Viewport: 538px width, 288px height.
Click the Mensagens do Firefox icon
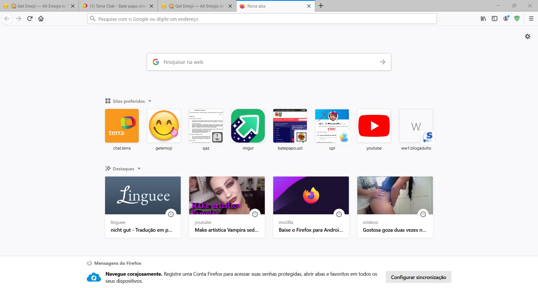click(89, 263)
